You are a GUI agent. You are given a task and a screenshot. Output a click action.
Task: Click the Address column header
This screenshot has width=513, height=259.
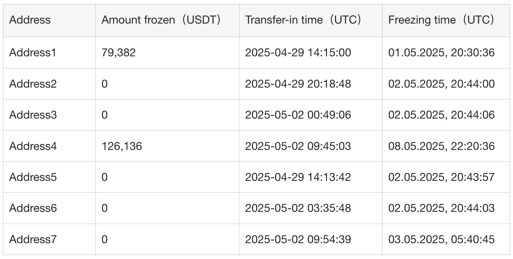[30, 20]
